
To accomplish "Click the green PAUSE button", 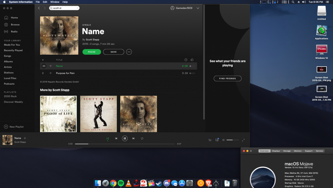I will [92, 52].
